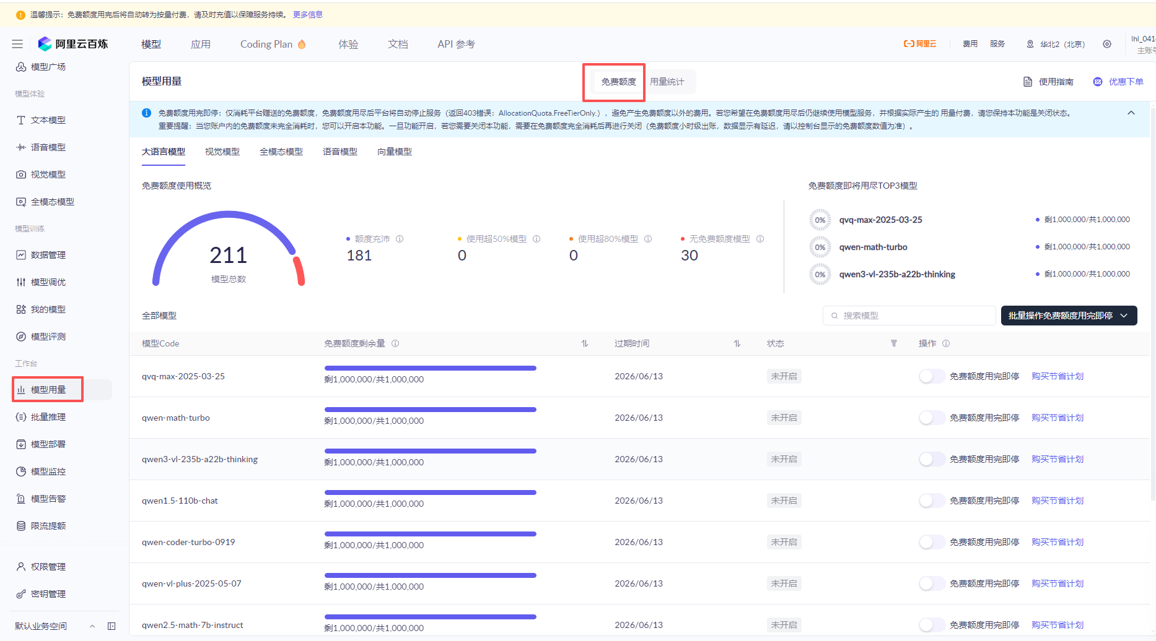Viewport: 1156px width, 641px height.
Task: Click 更多信息 link in warning banner
Action: point(308,15)
